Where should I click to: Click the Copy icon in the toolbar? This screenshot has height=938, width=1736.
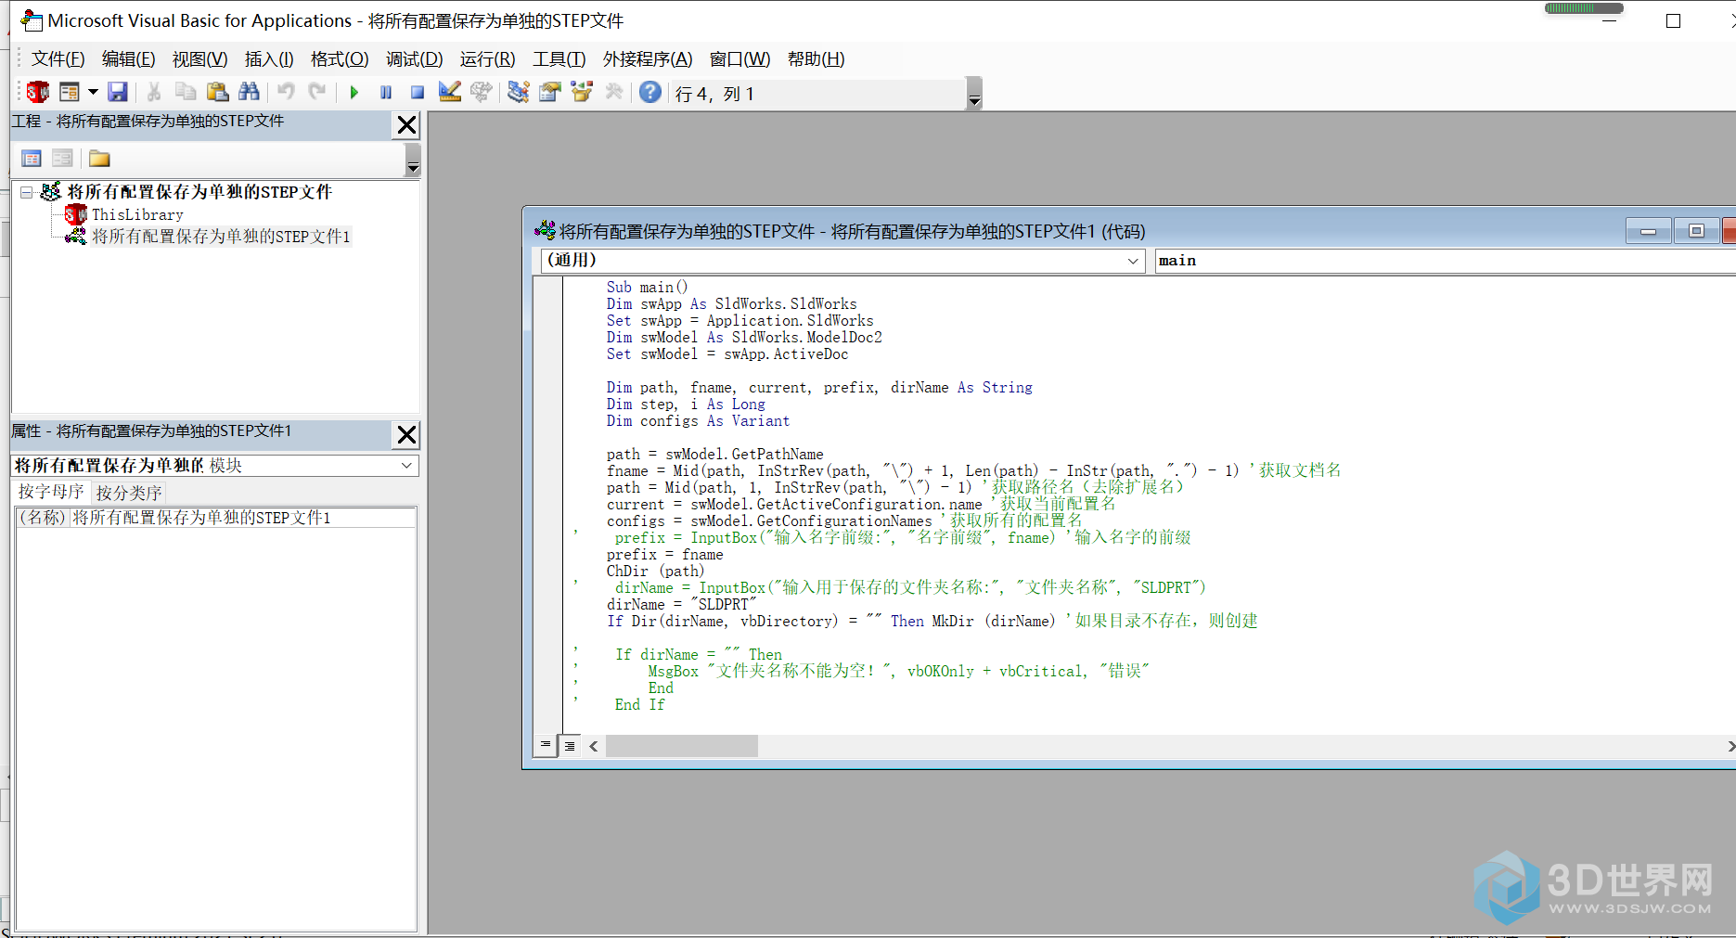point(186,92)
